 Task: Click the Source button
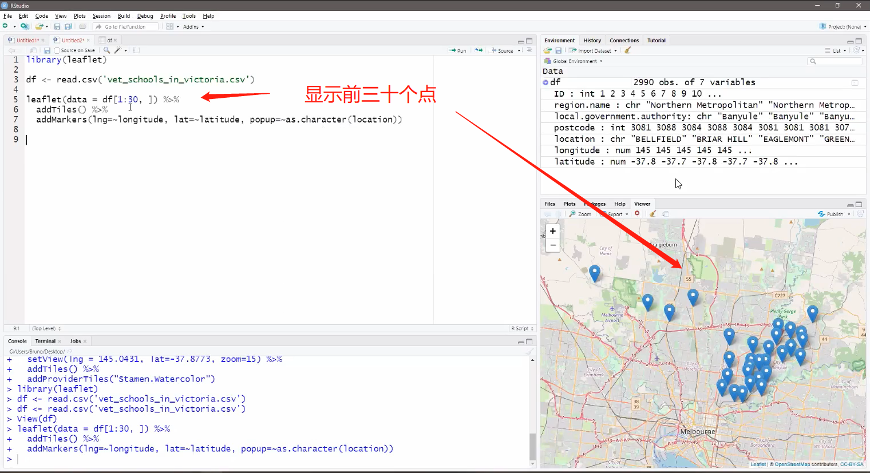click(502, 50)
